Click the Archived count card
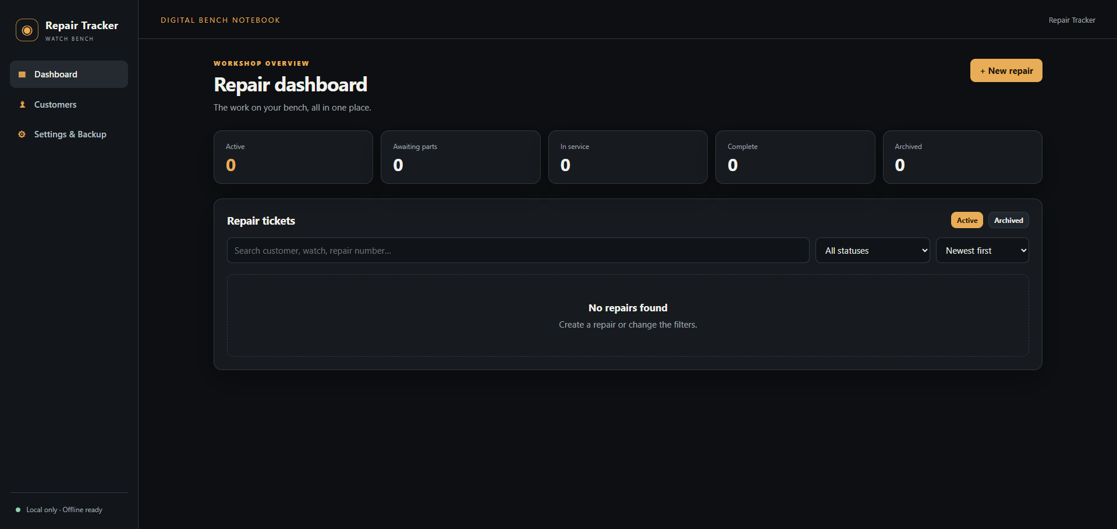This screenshot has height=529, width=1117. point(963,157)
